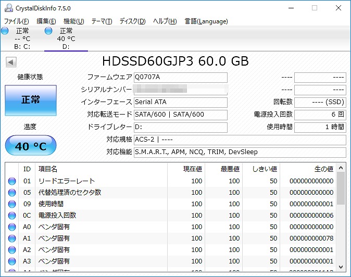Click the 現在値 column header

(186, 169)
